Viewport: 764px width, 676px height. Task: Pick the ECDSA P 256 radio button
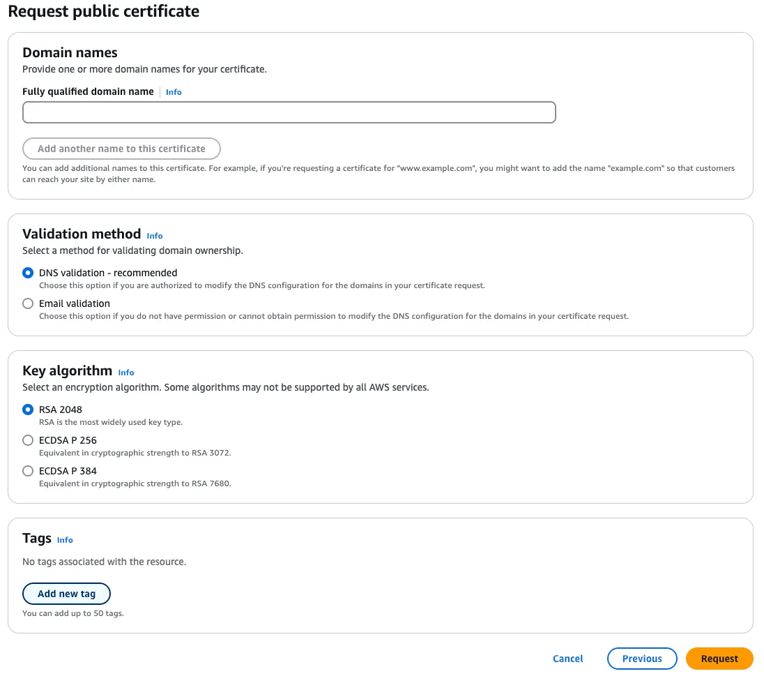[x=28, y=440]
